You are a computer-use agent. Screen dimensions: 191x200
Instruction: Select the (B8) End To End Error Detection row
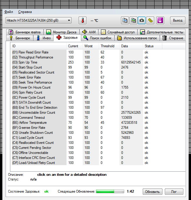[x=87, y=108]
